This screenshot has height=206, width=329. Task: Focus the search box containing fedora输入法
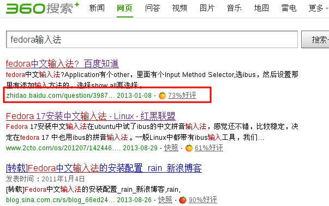click(152, 39)
